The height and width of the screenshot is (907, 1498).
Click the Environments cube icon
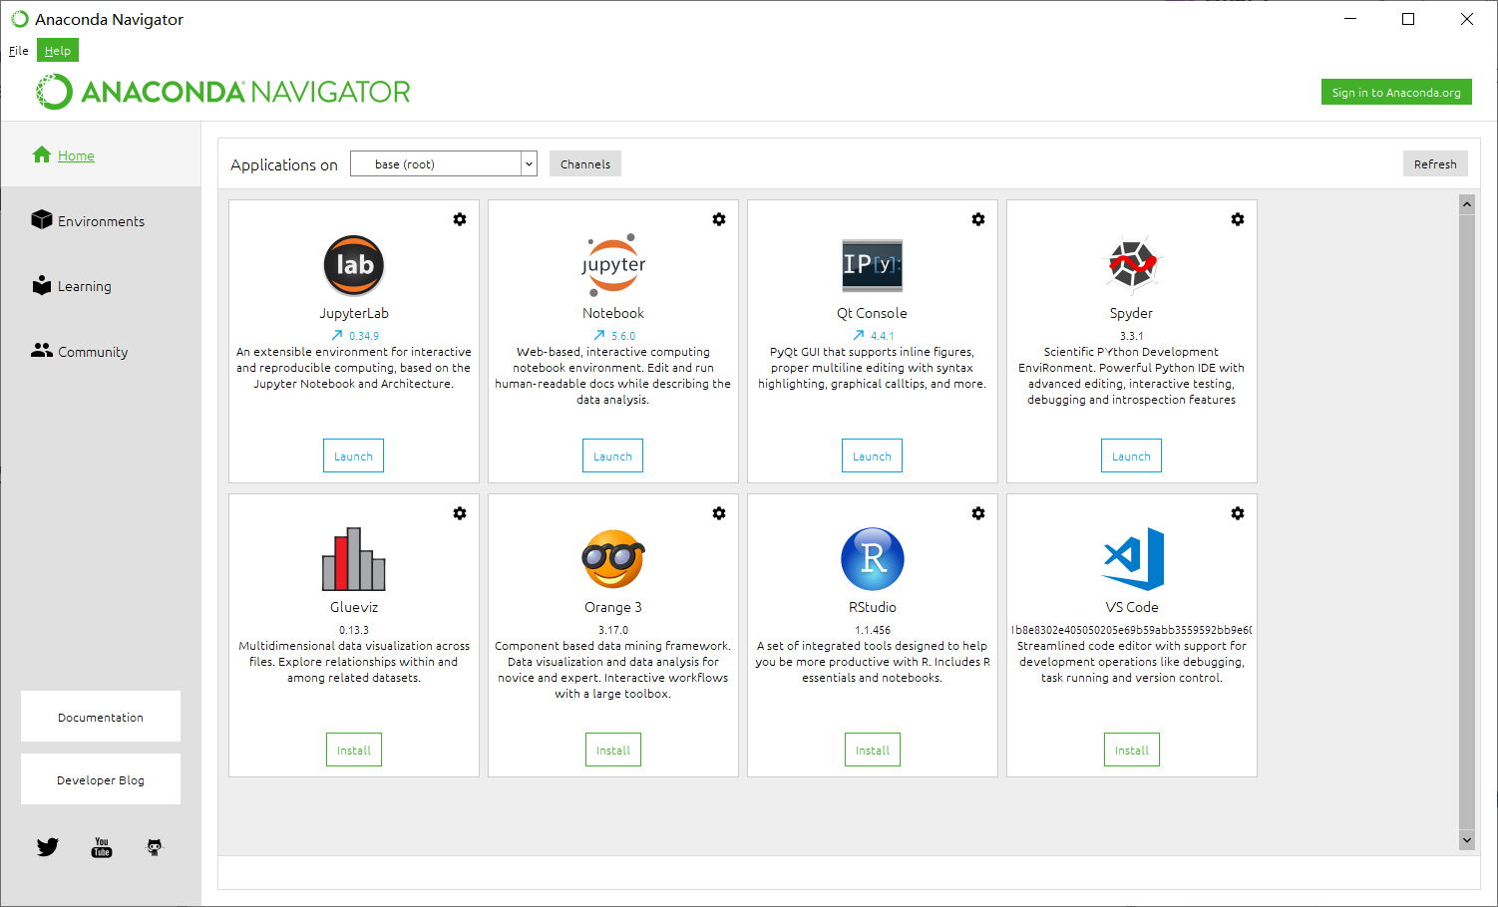pos(42,219)
